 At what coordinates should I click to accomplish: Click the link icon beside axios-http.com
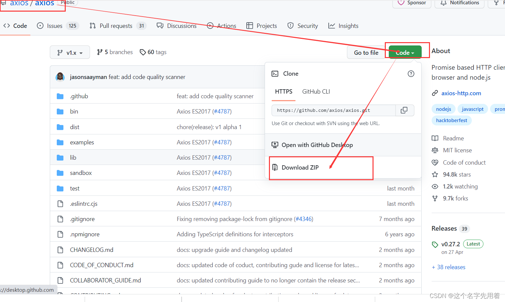tap(435, 93)
